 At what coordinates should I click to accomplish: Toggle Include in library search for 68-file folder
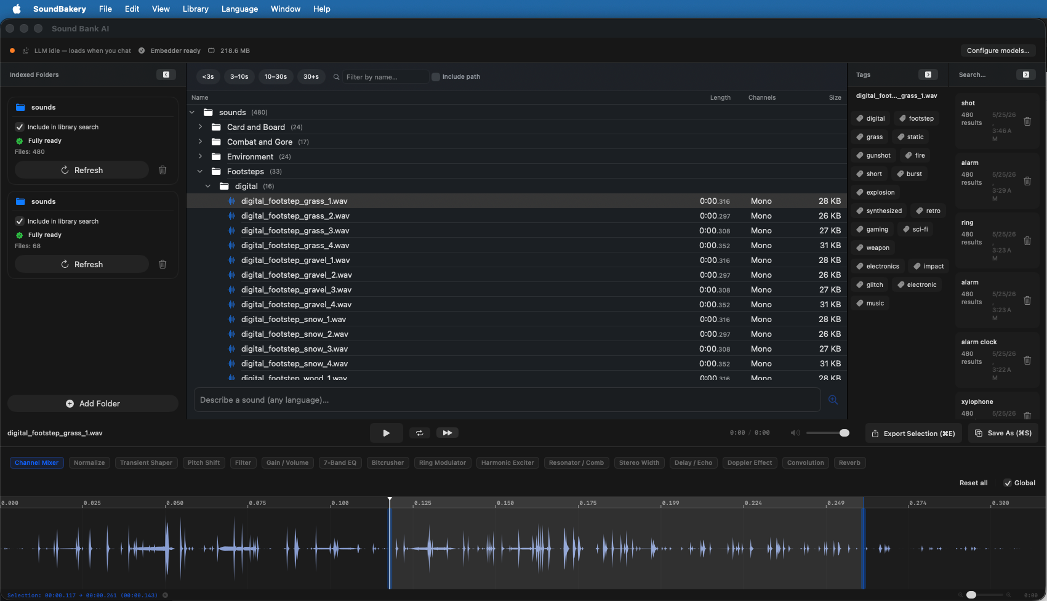click(20, 221)
